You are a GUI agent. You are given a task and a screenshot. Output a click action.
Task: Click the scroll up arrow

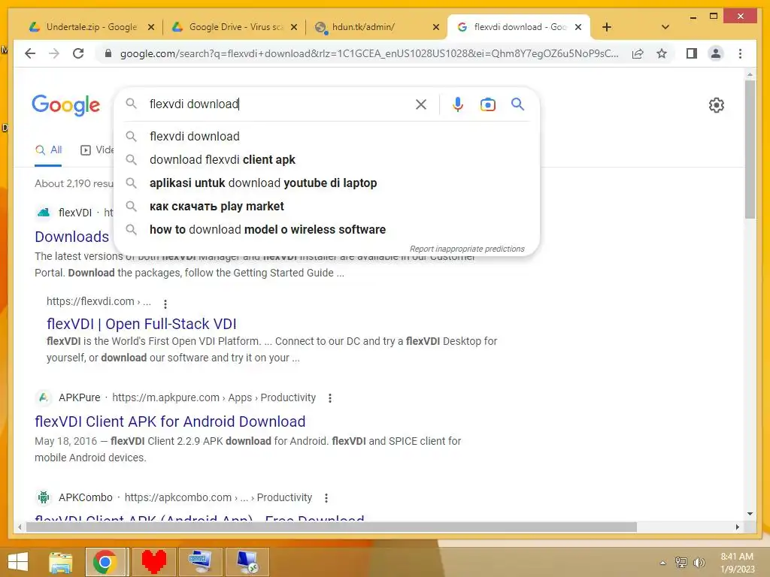(750, 74)
